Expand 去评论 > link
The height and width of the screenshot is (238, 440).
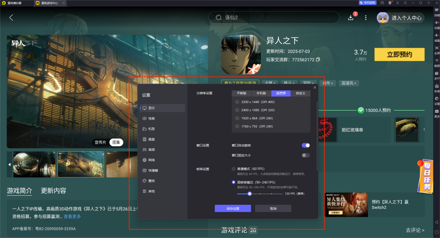[x=415, y=230]
